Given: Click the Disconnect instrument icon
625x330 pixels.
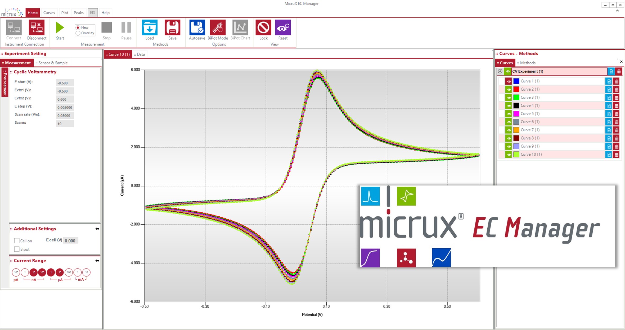Looking at the screenshot, I should tap(37, 27).
